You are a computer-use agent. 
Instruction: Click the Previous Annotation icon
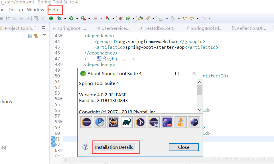pos(173,18)
